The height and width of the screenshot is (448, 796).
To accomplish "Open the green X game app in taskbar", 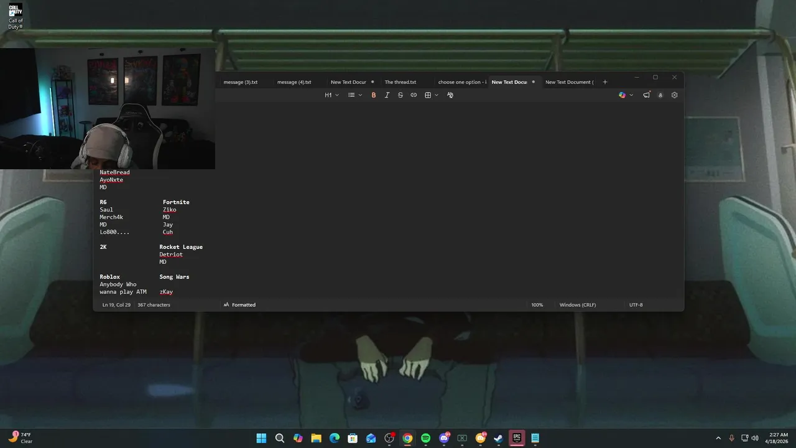I will [462, 438].
